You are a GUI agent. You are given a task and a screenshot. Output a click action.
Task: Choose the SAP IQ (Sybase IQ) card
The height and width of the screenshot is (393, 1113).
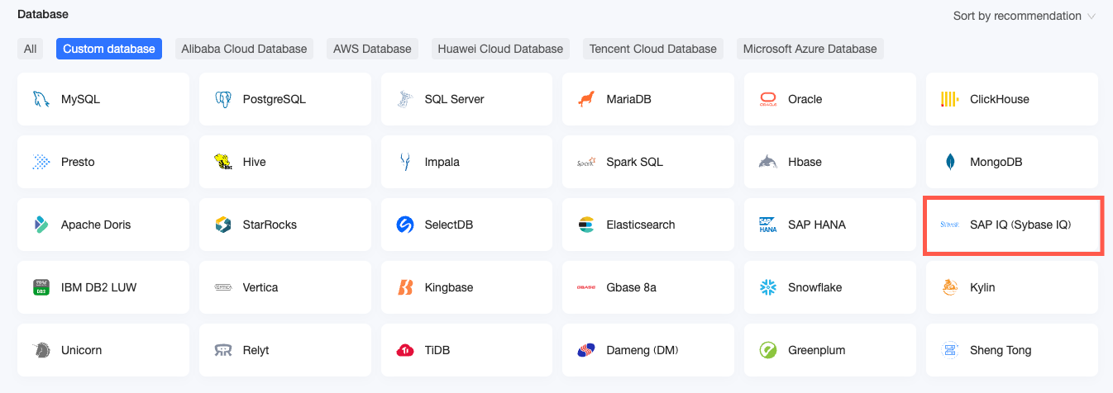point(1012,225)
